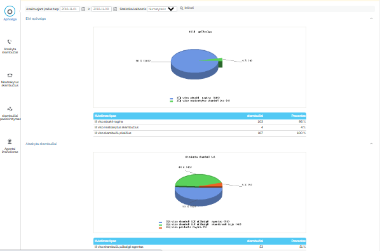The height and width of the screenshot is (251, 380).
Task: Select the Iš viso atsakė ragina row
Action: click(x=200, y=121)
